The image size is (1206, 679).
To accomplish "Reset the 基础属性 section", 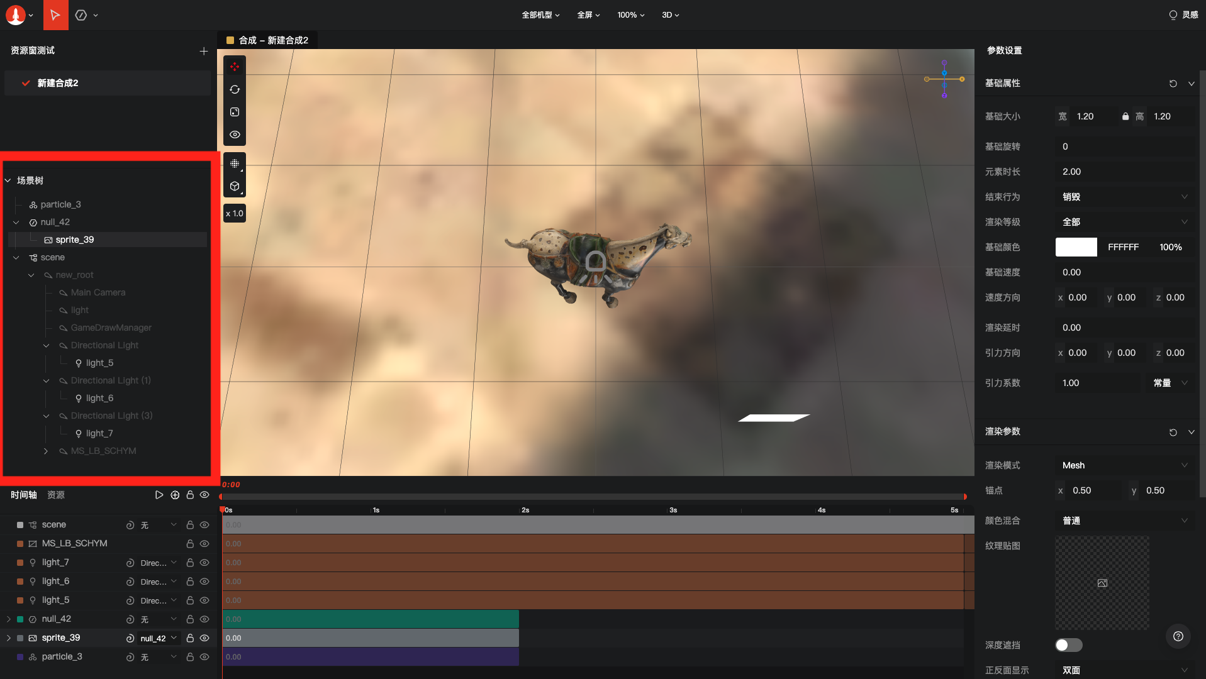I will coord(1173,84).
